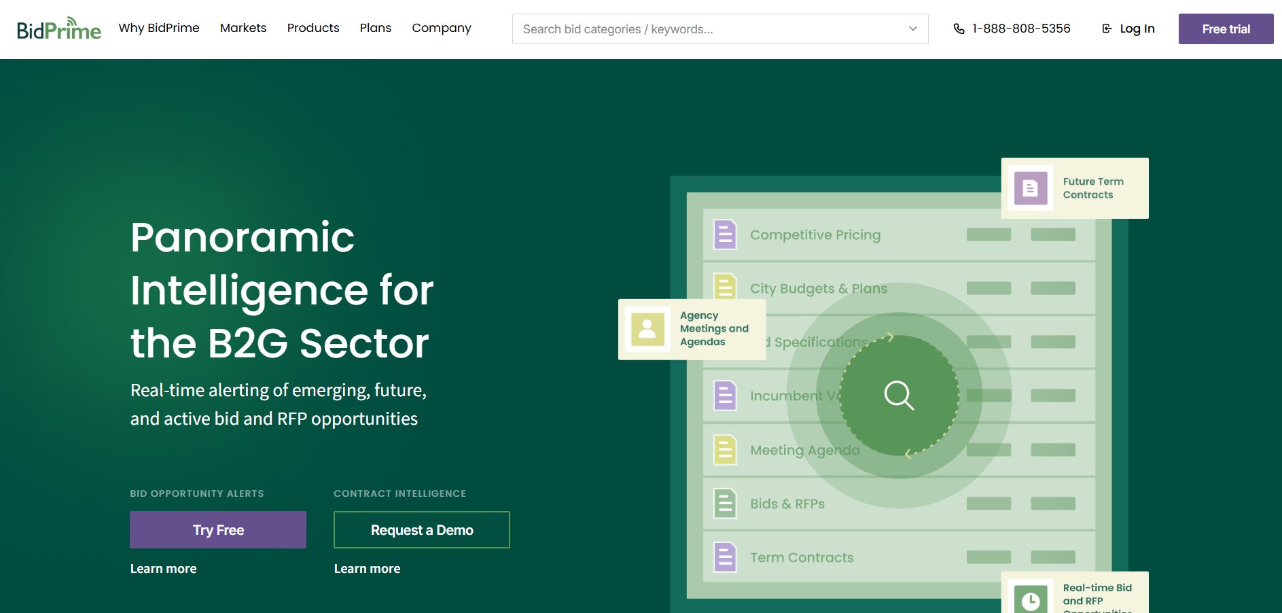The height and width of the screenshot is (613, 1282).
Task: Click the BID OPPORTUNITY ALERTS heading
Action: [197, 493]
